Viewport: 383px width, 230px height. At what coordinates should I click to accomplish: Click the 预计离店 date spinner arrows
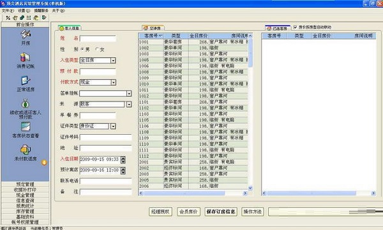point(123,171)
